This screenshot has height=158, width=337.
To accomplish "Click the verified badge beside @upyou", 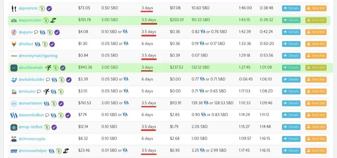I will tap(57, 32).
